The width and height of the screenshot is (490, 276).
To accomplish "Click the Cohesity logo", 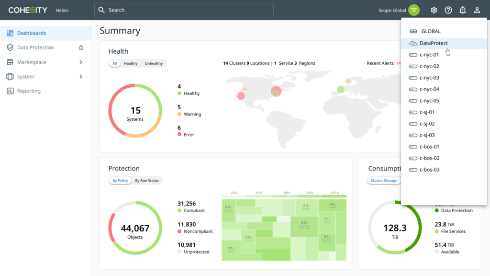I will tap(28, 10).
